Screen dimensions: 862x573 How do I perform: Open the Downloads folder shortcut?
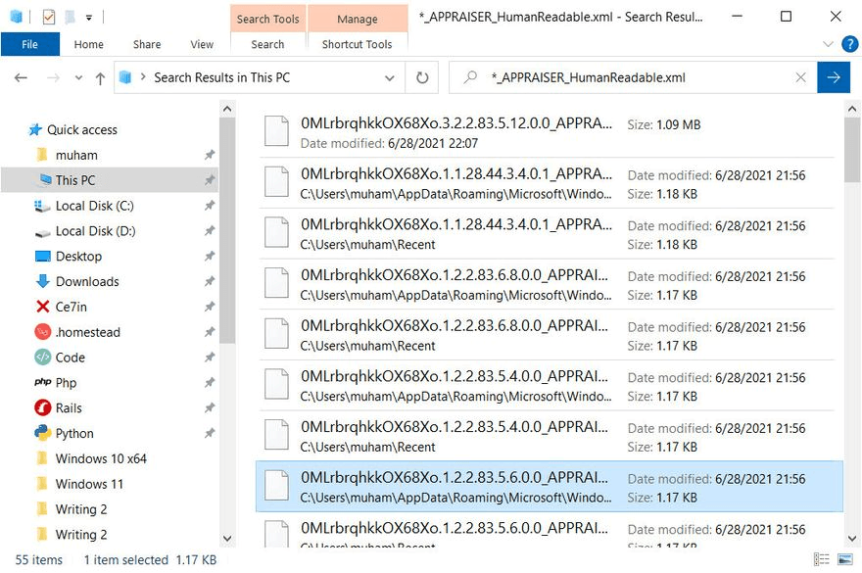tap(87, 281)
